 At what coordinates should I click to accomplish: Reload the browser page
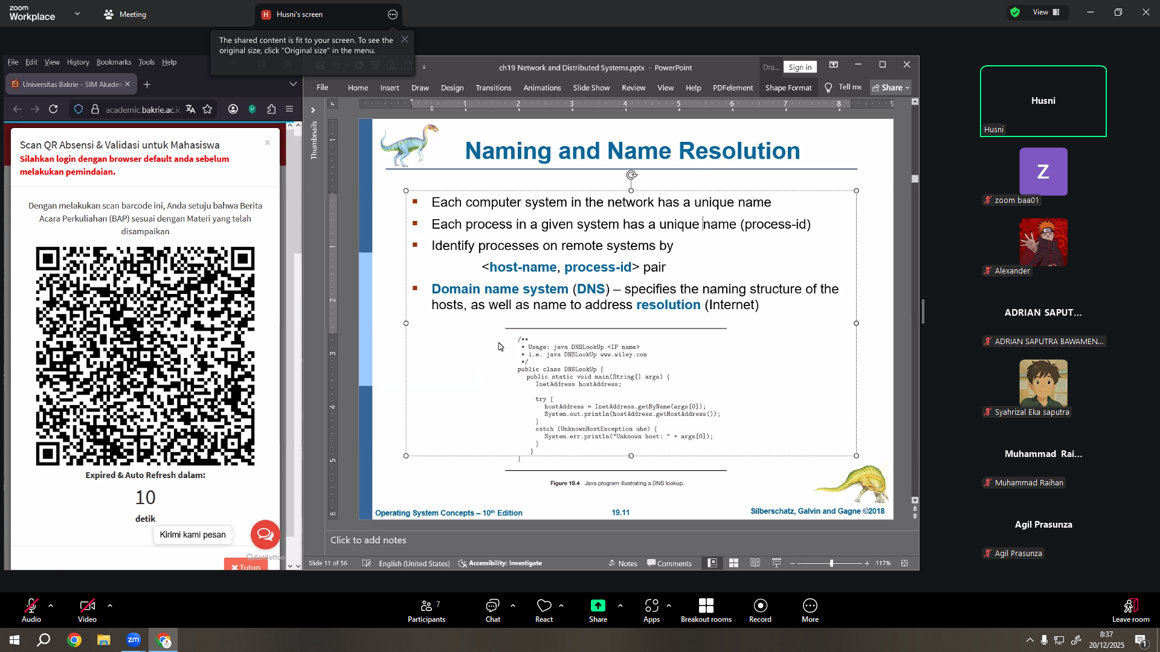[x=53, y=109]
